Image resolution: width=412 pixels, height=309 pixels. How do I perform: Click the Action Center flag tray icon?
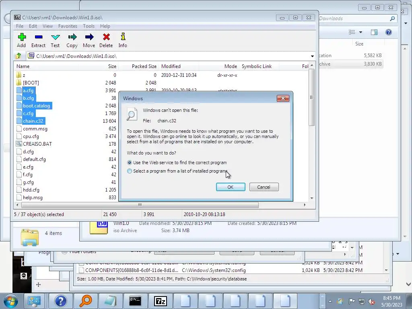tap(351, 301)
